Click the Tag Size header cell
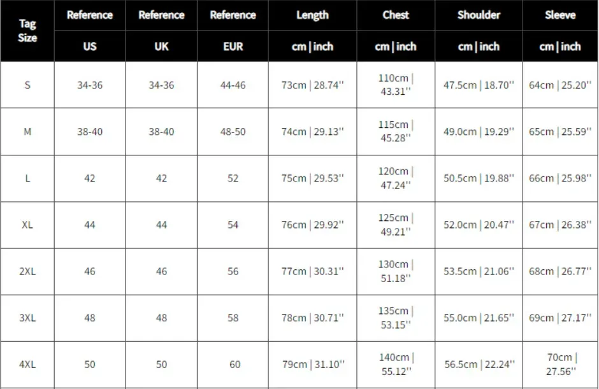 tap(27, 31)
